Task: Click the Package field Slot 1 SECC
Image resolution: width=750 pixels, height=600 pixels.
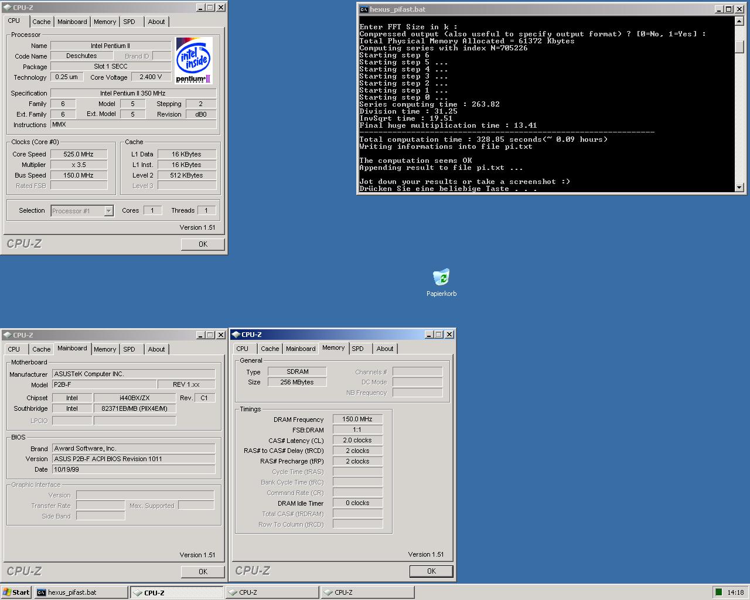Action: coord(111,67)
